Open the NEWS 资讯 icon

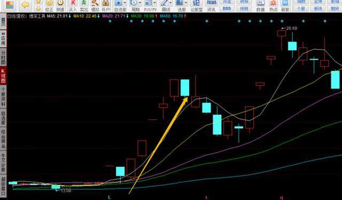(x=212, y=6)
